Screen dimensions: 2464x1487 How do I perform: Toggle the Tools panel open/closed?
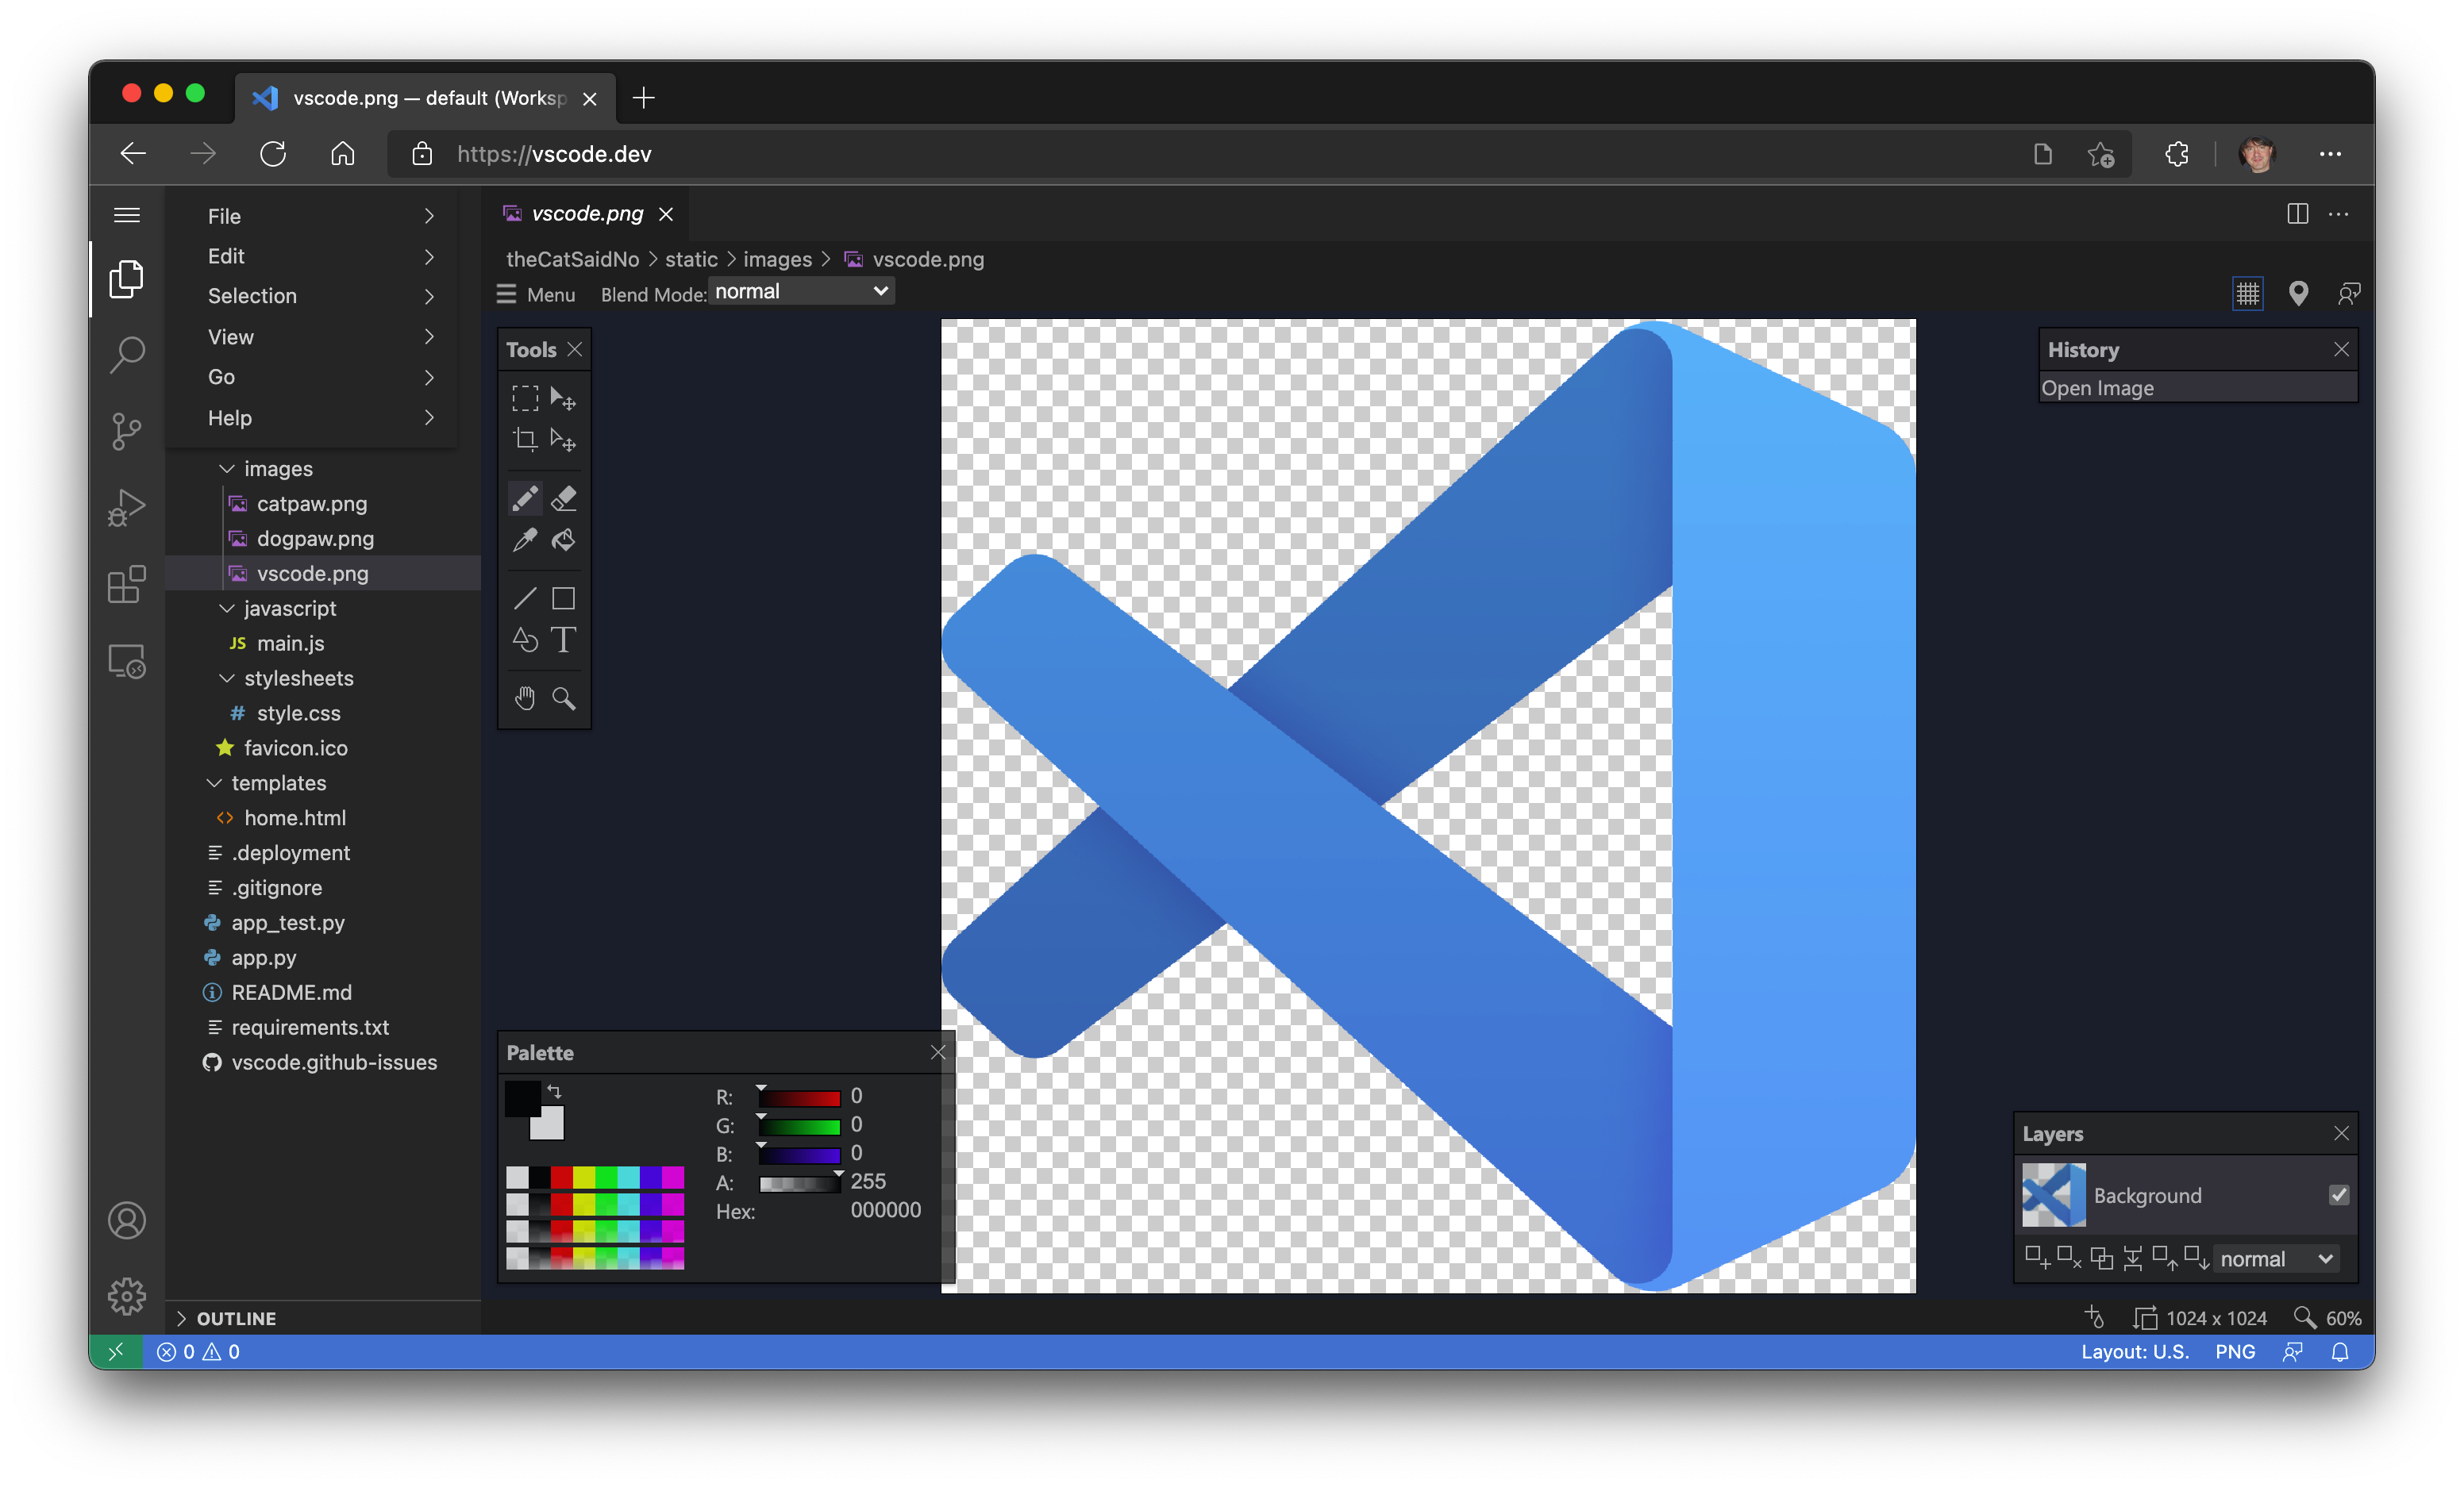click(x=576, y=350)
